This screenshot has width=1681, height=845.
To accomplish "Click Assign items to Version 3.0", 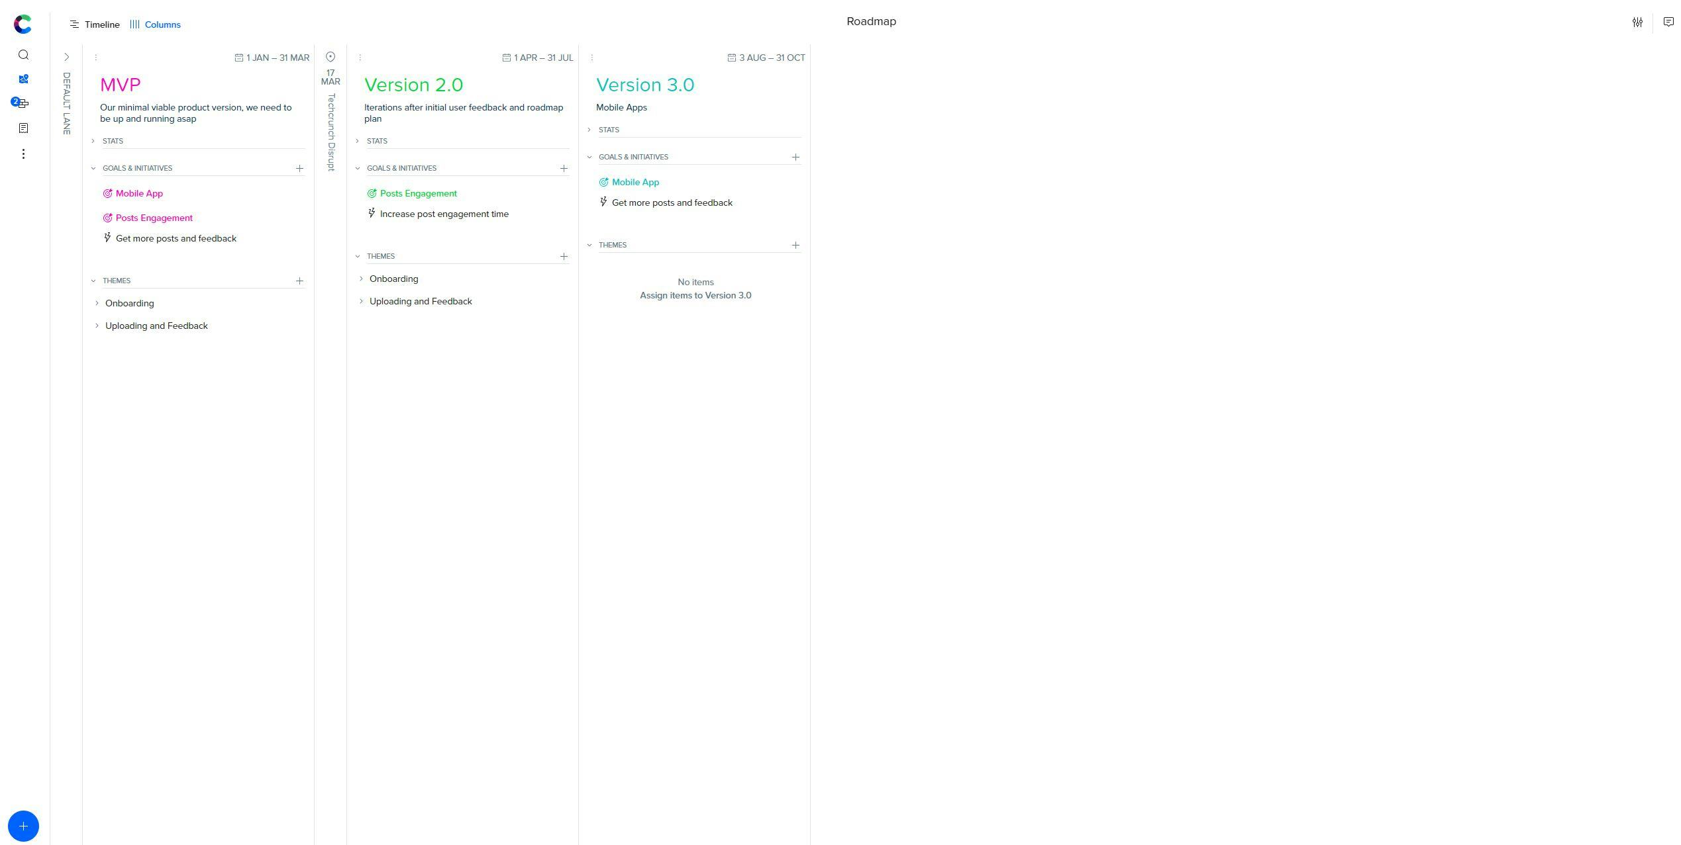I will pyautogui.click(x=695, y=296).
